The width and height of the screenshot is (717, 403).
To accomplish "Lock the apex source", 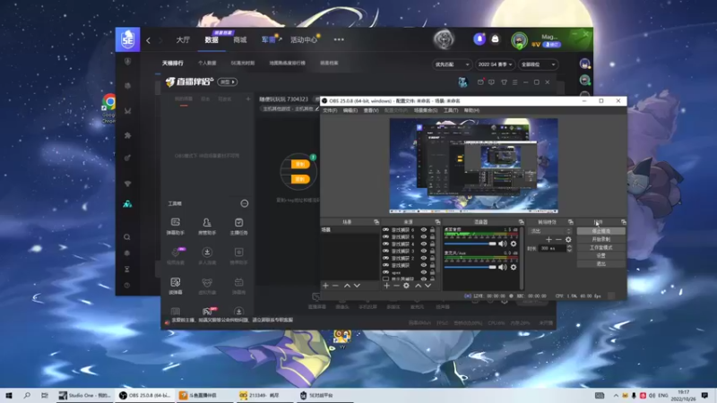I will (433, 272).
